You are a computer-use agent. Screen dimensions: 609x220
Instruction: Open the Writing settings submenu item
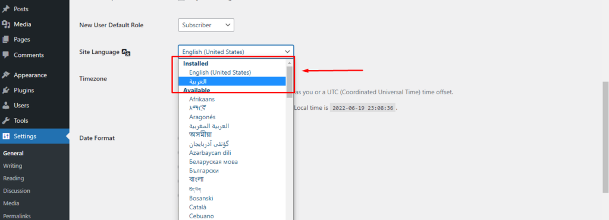[12, 166]
